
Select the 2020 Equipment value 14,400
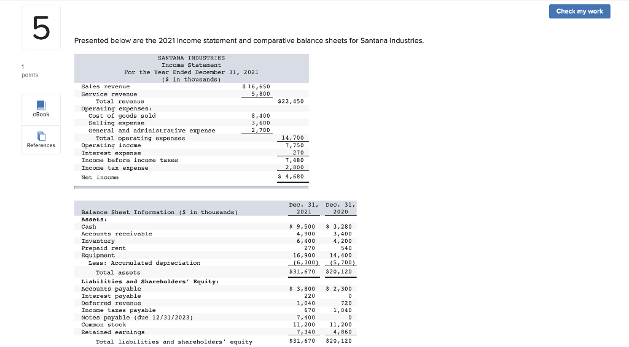(x=340, y=256)
